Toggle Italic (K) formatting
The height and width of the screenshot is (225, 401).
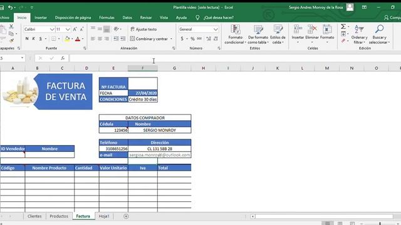click(x=33, y=39)
